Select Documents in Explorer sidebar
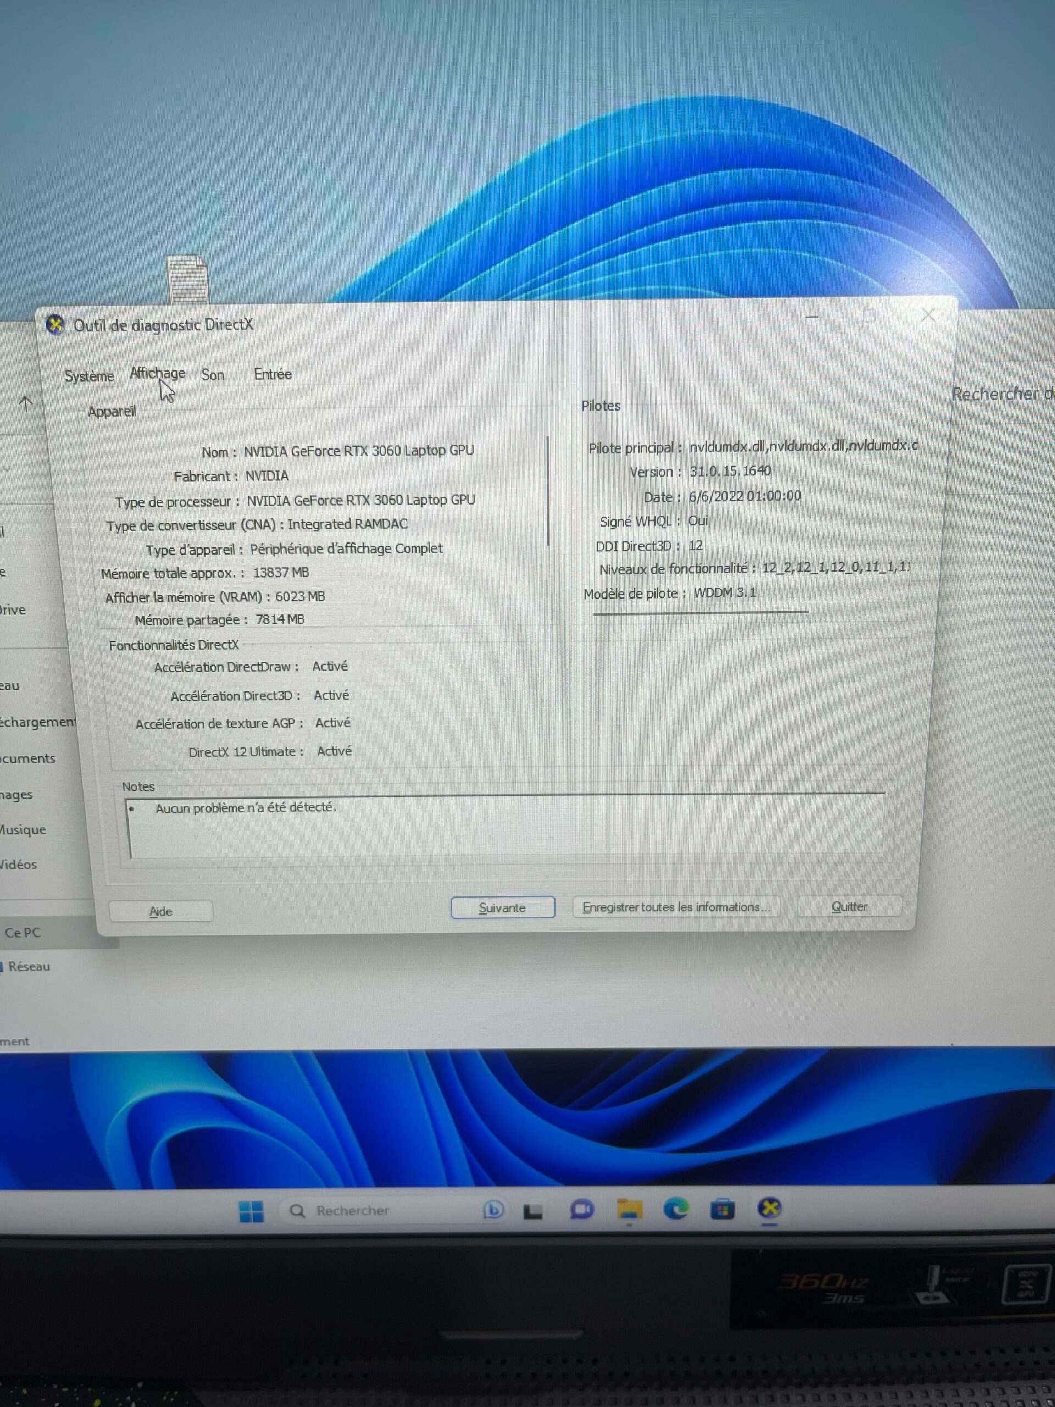Viewport: 1055px width, 1407px height. pos(27,758)
